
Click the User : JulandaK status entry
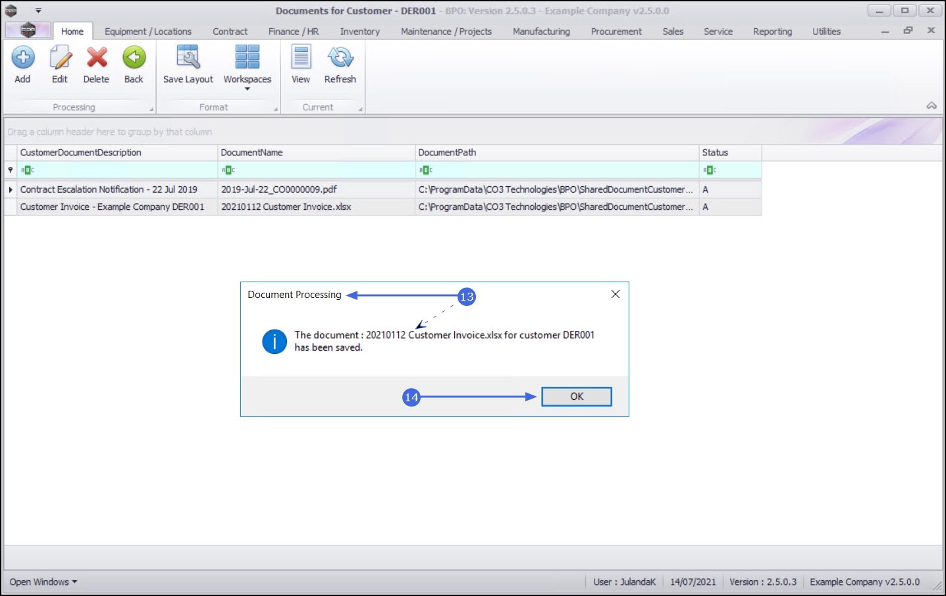point(625,582)
